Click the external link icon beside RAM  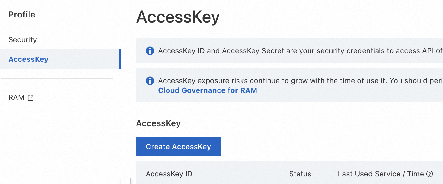pyautogui.click(x=31, y=98)
